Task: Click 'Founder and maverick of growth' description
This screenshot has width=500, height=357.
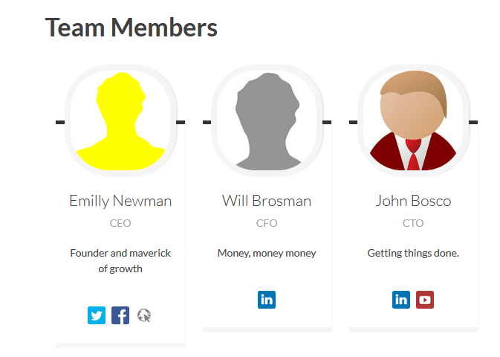Action: click(120, 260)
